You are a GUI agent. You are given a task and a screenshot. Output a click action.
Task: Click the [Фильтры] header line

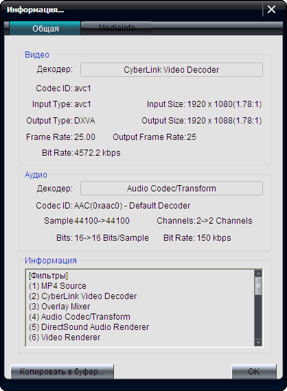click(x=49, y=276)
